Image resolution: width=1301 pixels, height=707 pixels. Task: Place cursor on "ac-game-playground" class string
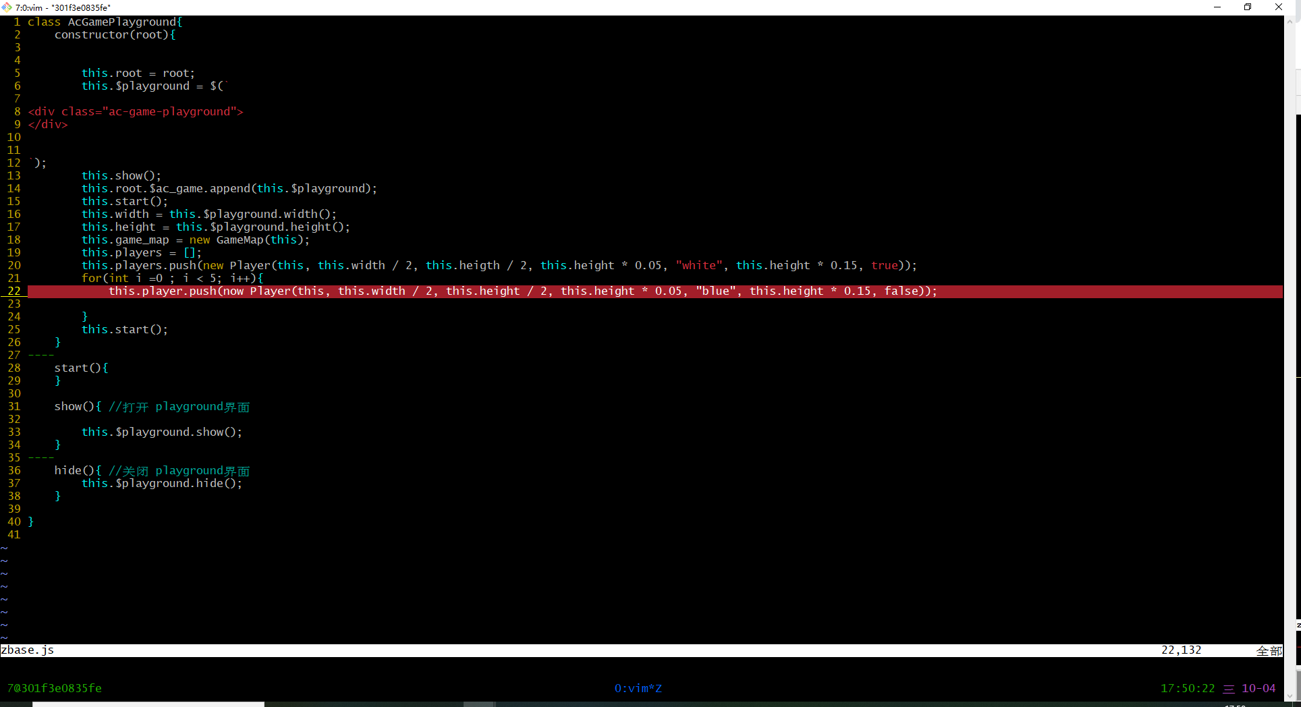click(169, 112)
